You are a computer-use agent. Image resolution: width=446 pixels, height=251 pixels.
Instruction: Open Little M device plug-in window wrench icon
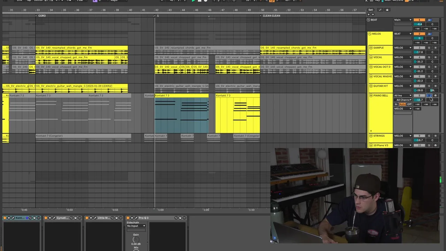95,218
